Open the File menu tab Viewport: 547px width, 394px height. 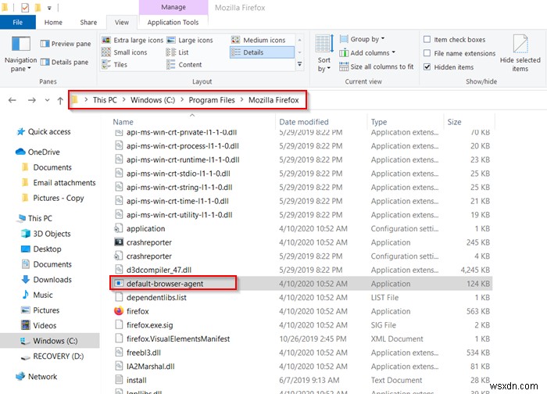point(17,23)
